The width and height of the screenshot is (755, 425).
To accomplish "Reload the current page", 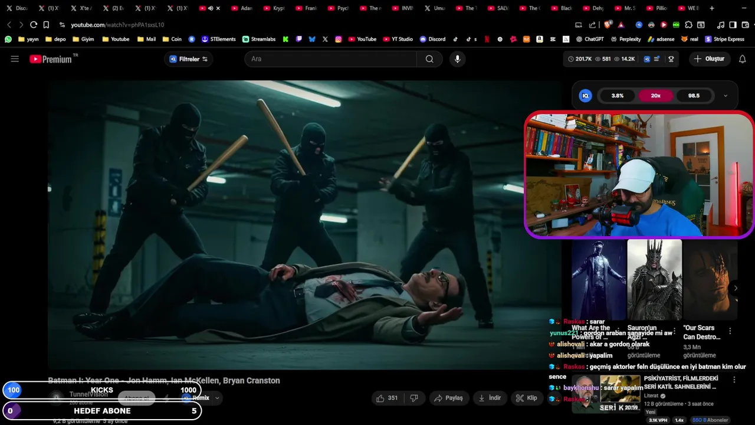I will pyautogui.click(x=34, y=25).
